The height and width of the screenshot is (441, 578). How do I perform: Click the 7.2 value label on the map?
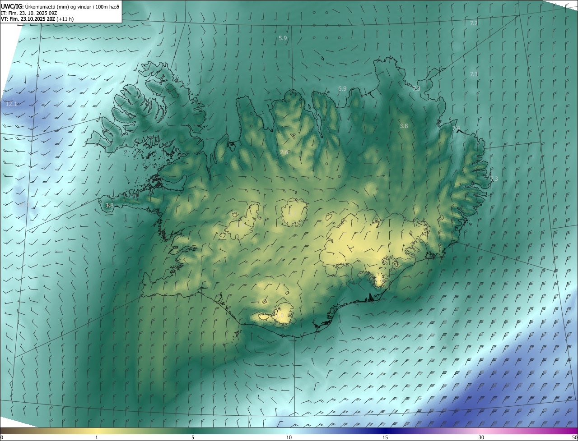coord(474,23)
